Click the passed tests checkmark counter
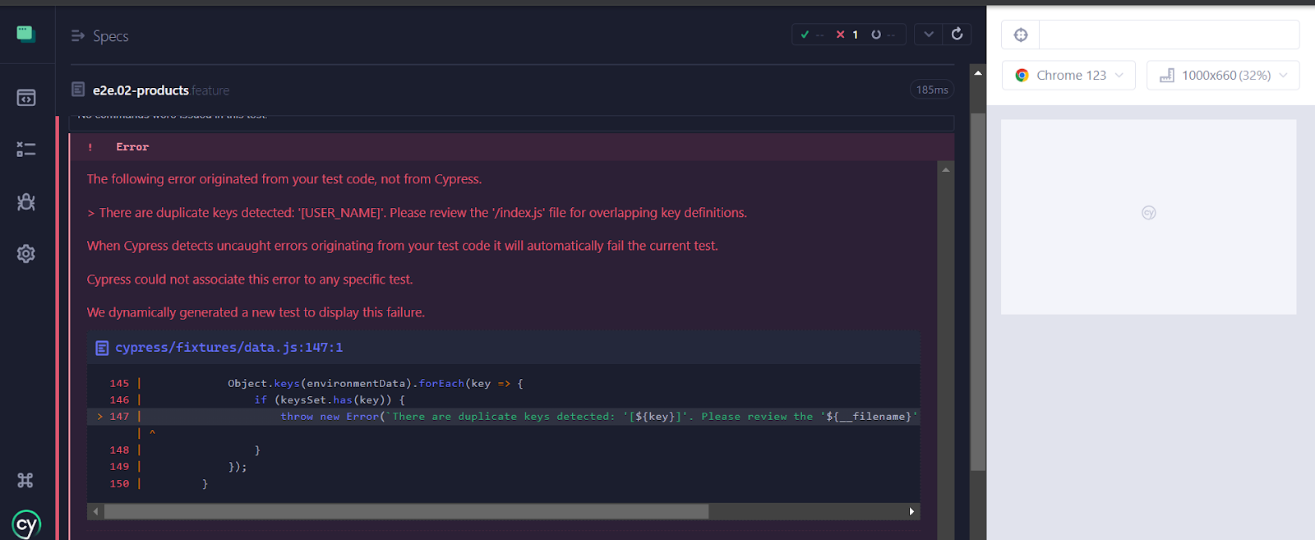 [x=812, y=35]
